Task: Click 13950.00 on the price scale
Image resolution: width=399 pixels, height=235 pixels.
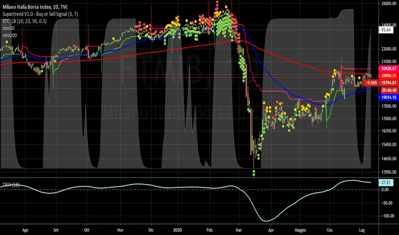Action: (x=387, y=172)
